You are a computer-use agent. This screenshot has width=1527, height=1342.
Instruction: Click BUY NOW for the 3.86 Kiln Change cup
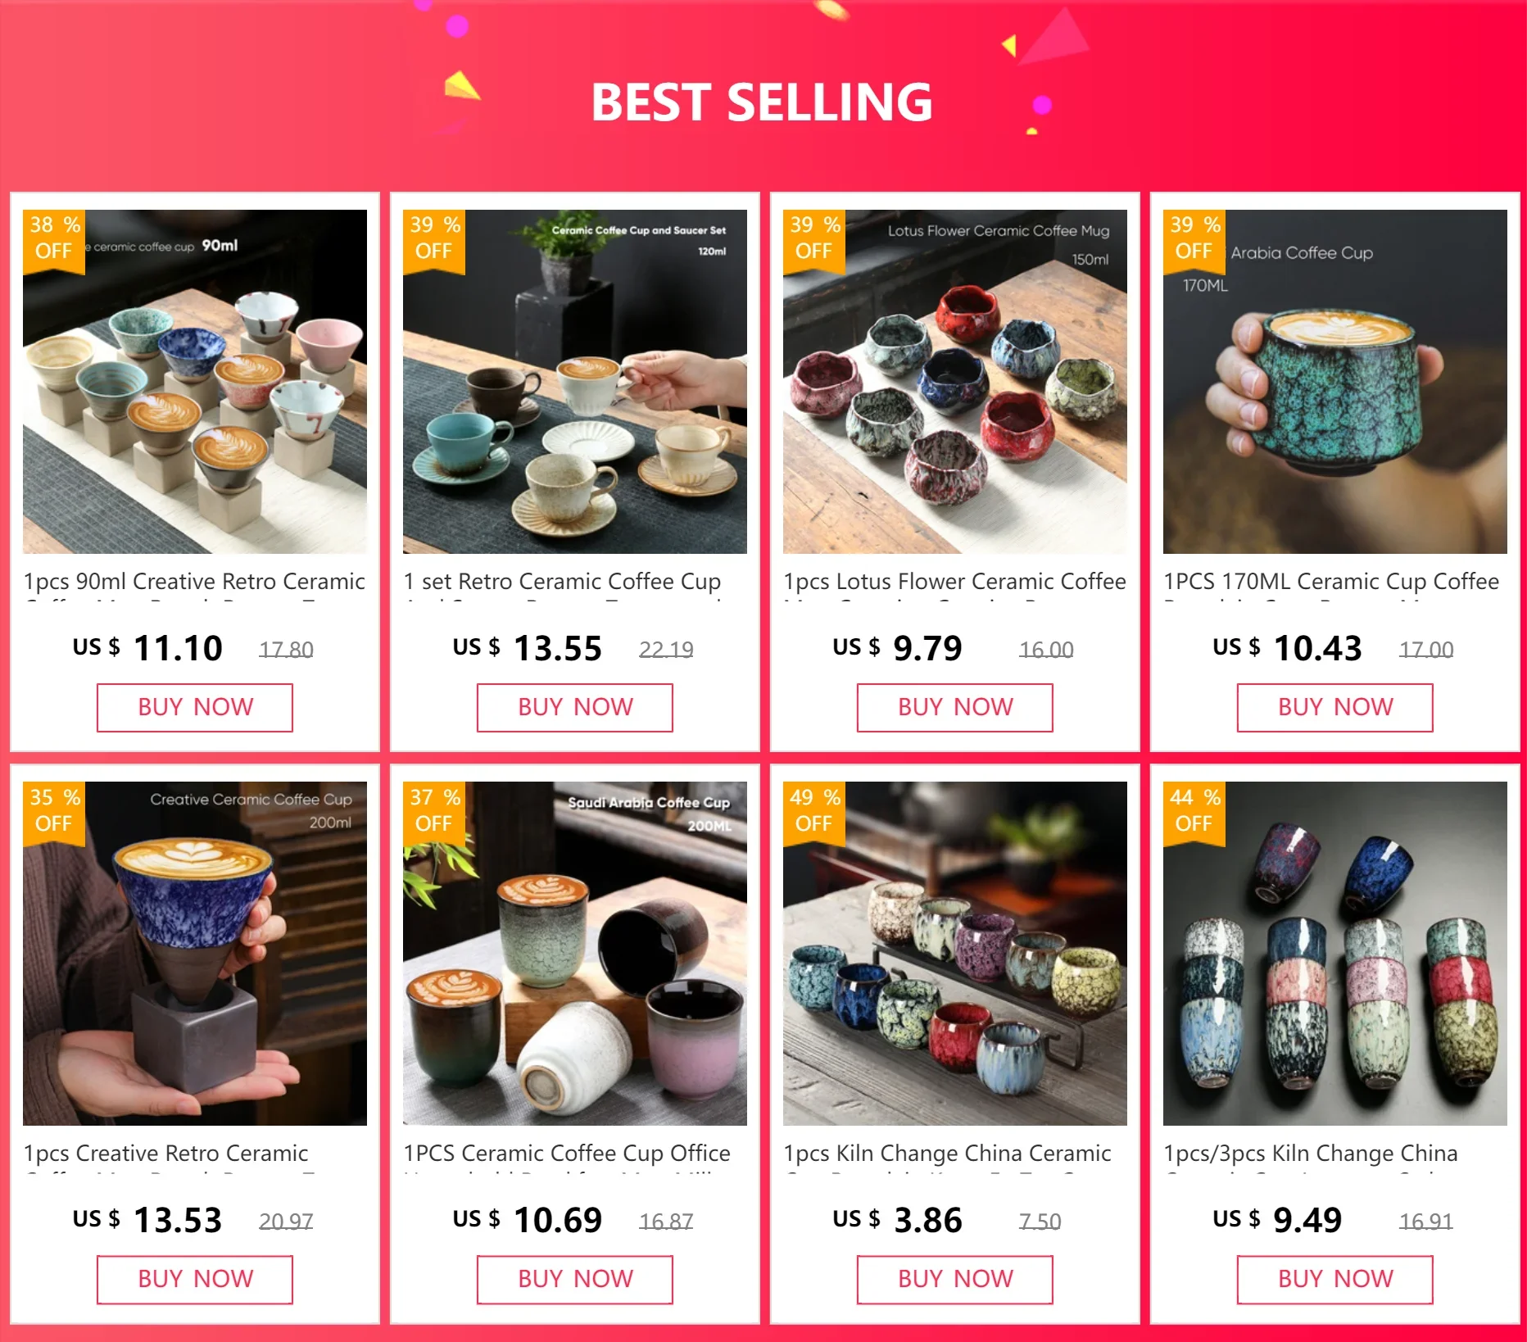coord(955,1279)
